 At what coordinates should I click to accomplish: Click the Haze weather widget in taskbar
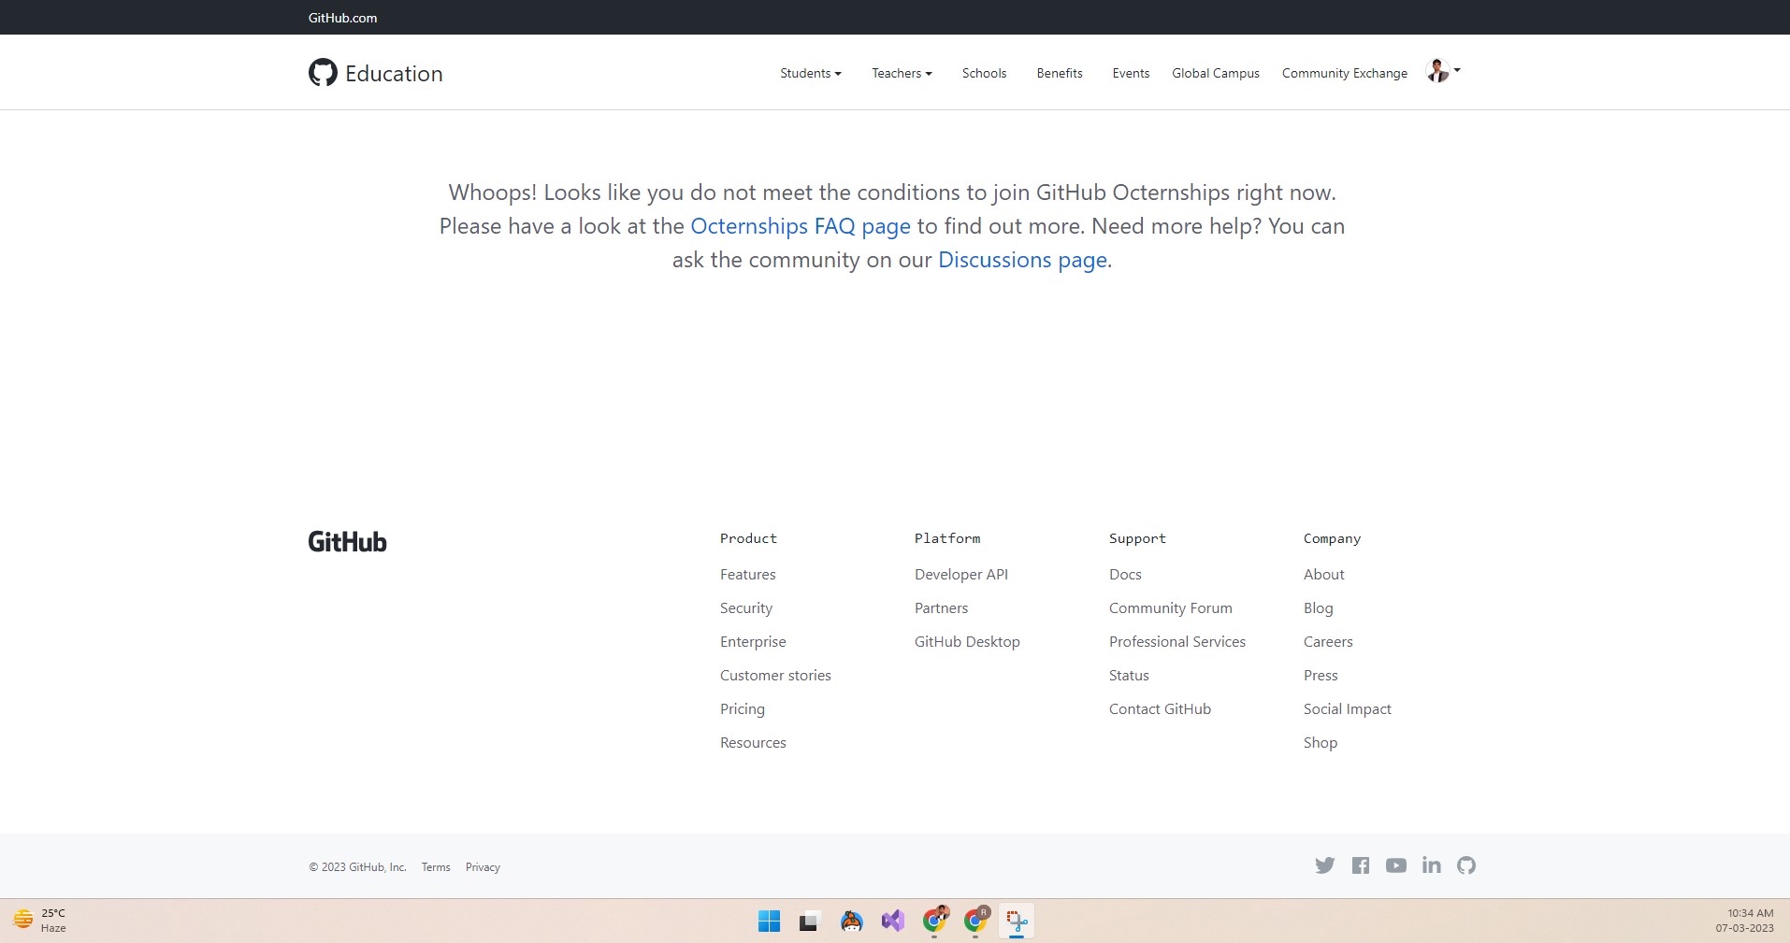pos(39,921)
